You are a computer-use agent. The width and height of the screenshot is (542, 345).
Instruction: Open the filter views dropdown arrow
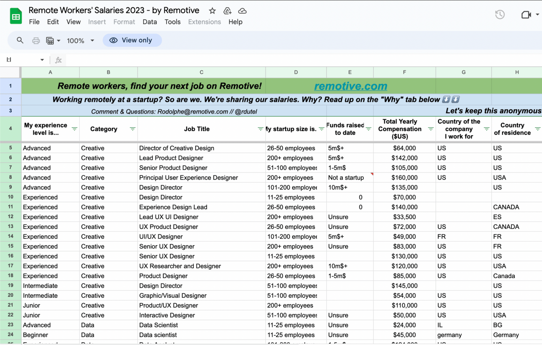[x=58, y=41]
